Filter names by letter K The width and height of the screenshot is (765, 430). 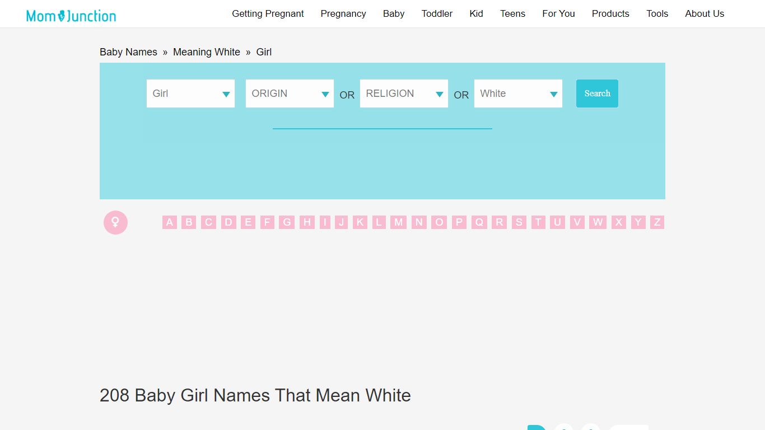click(x=360, y=222)
